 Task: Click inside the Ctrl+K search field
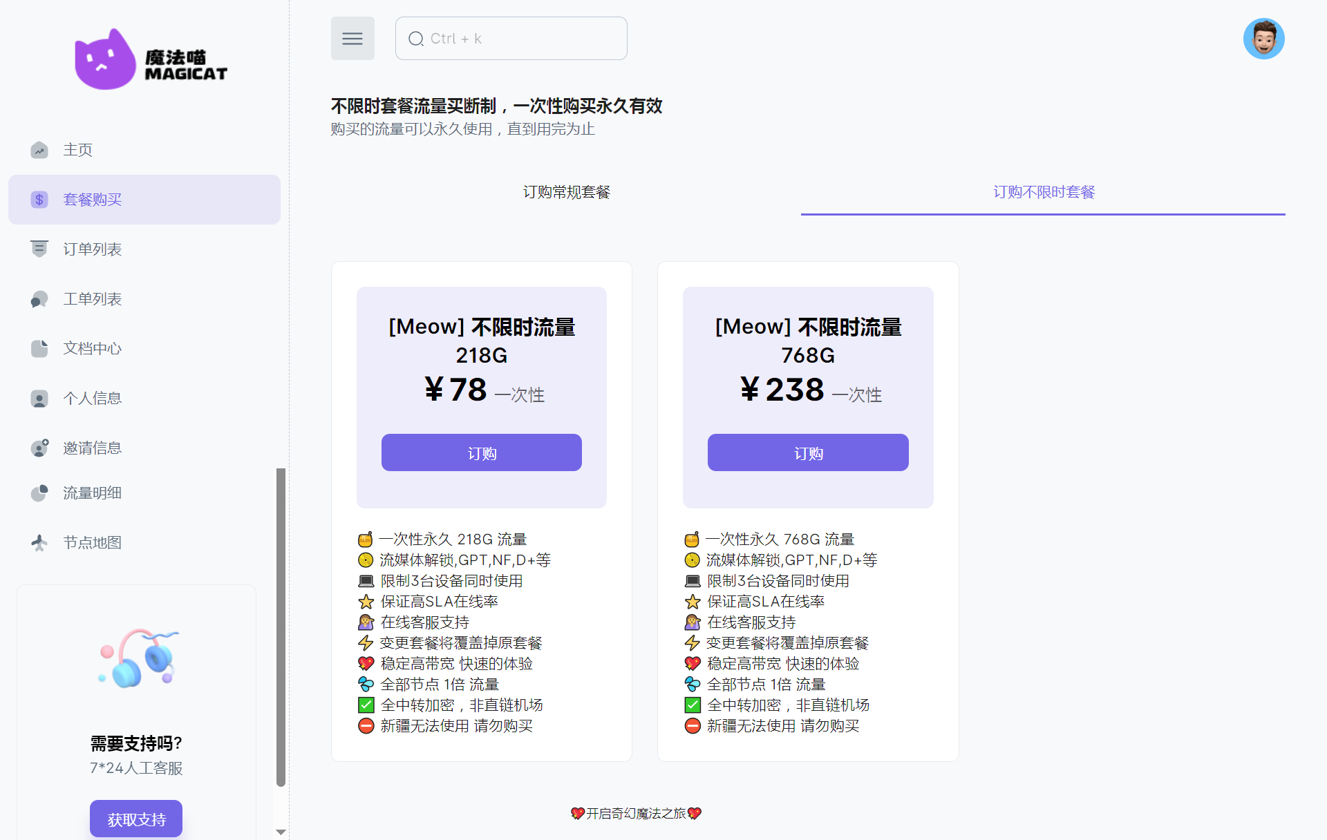[x=511, y=38]
